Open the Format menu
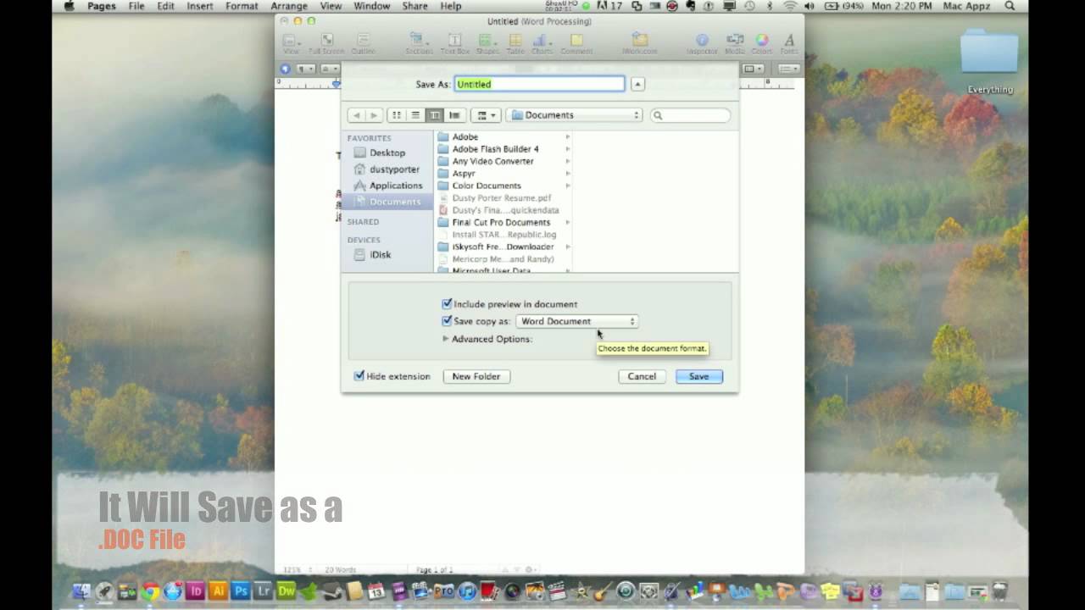The image size is (1085, 610). pos(242,6)
